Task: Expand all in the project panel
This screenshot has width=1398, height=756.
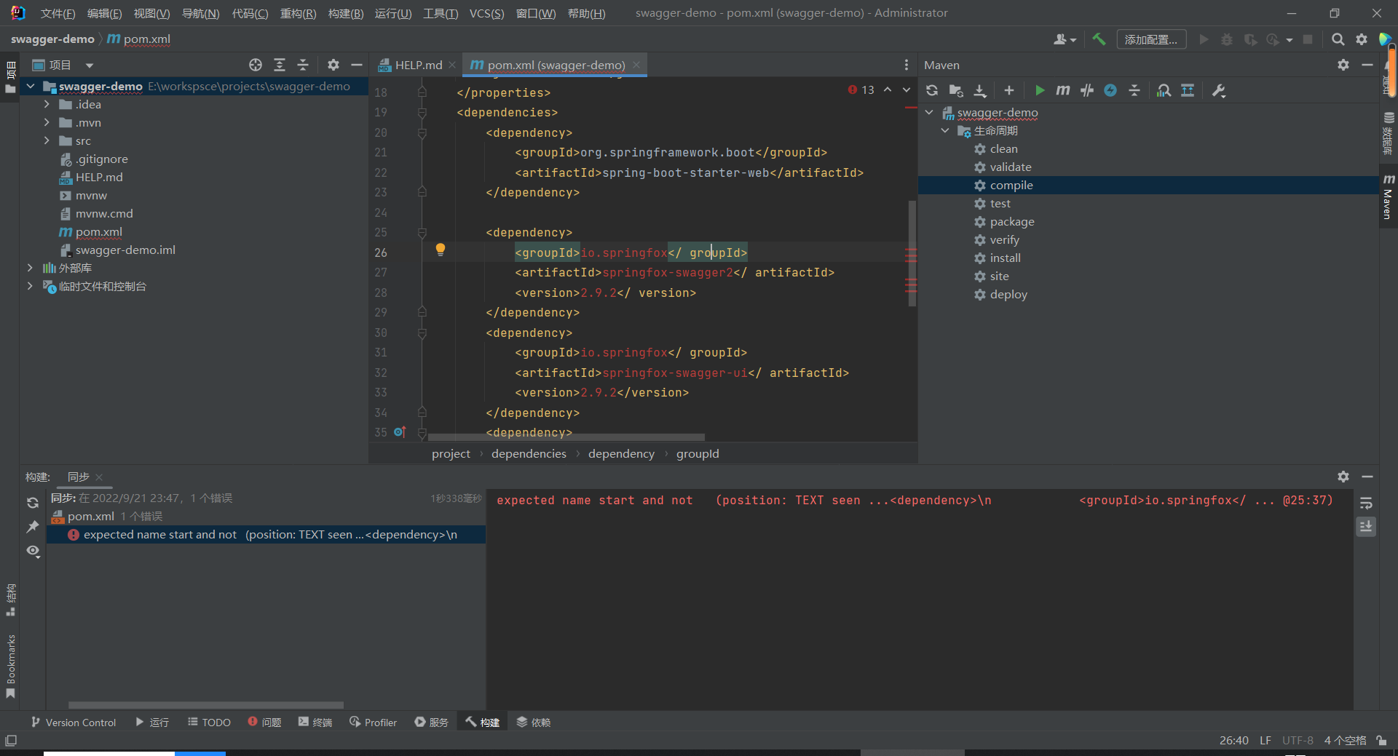Action: [280, 65]
